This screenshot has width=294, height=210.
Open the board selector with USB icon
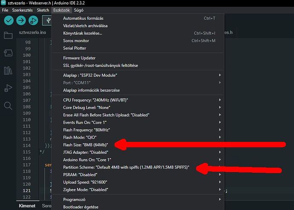coord(47,20)
